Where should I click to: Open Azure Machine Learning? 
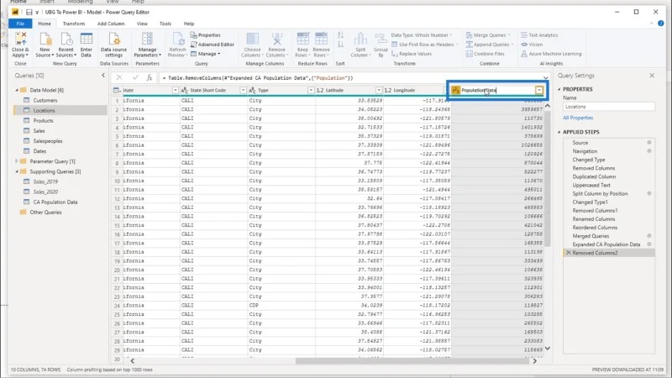click(x=551, y=54)
